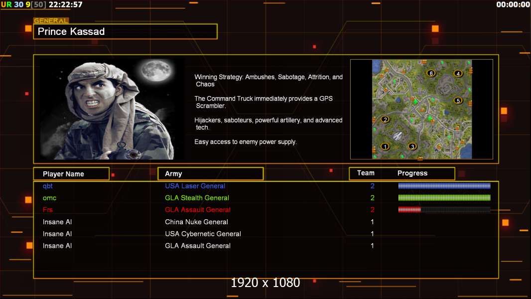Click start position 3 on the minimap
Screen dimensions: 531x299
click(412, 147)
